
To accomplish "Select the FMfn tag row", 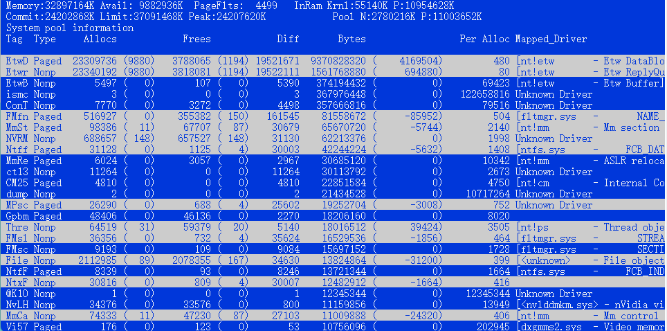I will (x=333, y=116).
